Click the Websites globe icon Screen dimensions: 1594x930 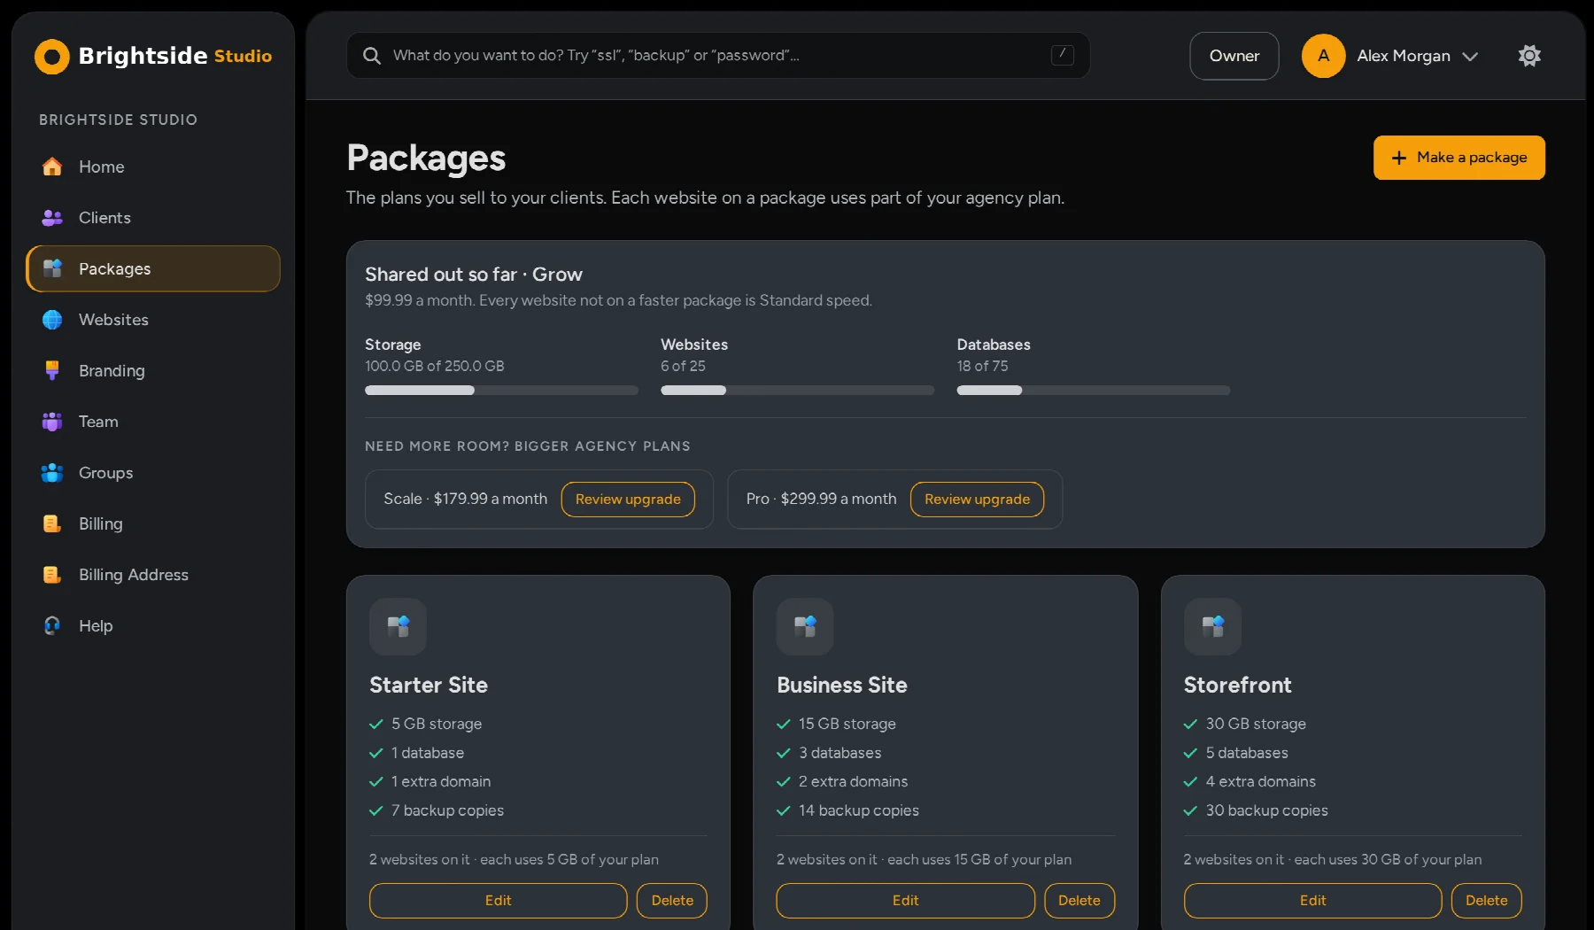[52, 320]
